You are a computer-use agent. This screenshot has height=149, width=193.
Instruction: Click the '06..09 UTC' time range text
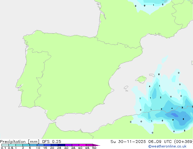pyautogui.click(x=160, y=142)
